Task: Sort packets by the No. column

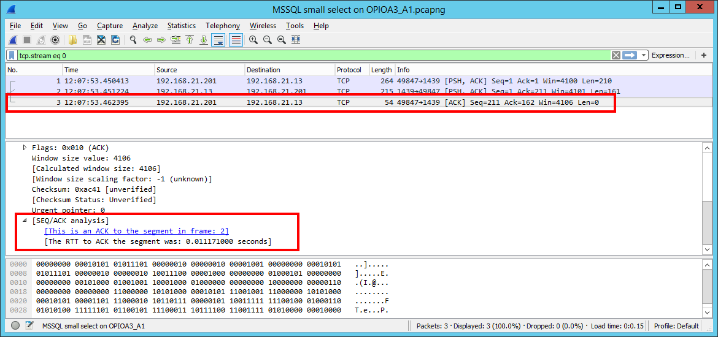Action: pos(34,70)
